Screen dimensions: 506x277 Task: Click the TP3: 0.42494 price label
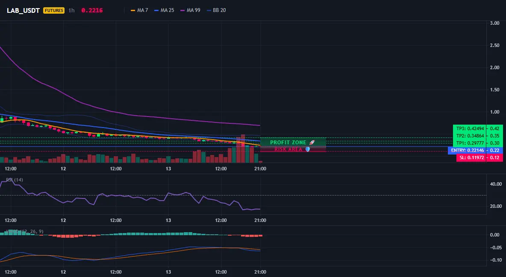[470, 128]
